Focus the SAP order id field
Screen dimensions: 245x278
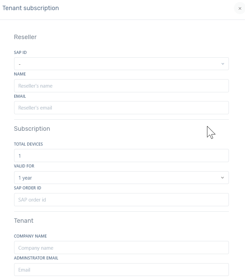tap(121, 200)
